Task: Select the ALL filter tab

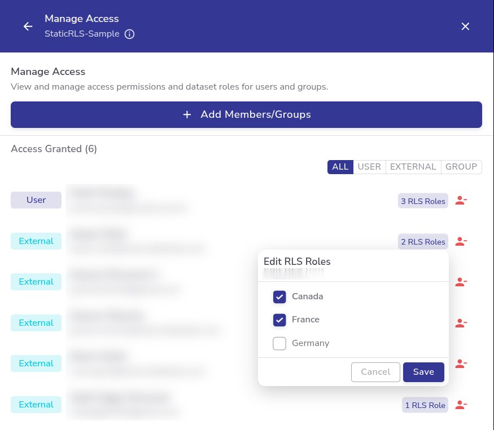Action: [x=340, y=167]
